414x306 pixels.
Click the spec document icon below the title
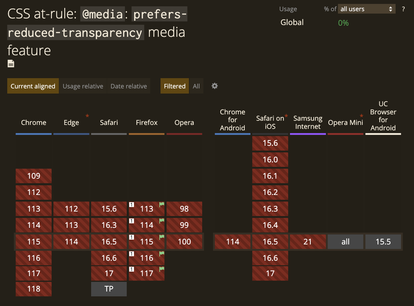11,63
